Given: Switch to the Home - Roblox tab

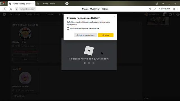Looking at the screenshot, I should point(49,4).
